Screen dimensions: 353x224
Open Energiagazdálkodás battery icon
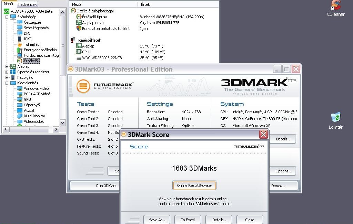click(20, 50)
